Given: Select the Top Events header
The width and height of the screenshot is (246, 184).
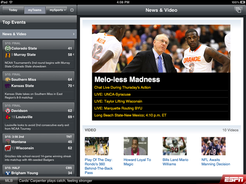Looking at the screenshot, I should (38, 22).
